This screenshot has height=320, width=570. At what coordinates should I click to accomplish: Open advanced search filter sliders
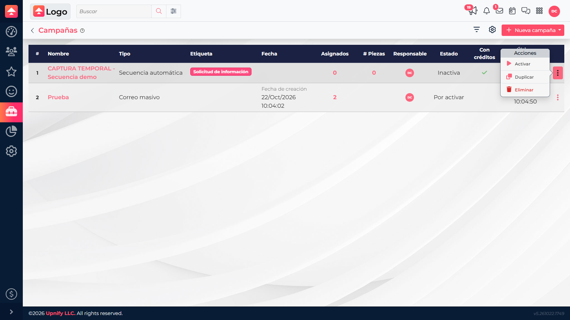click(x=173, y=11)
